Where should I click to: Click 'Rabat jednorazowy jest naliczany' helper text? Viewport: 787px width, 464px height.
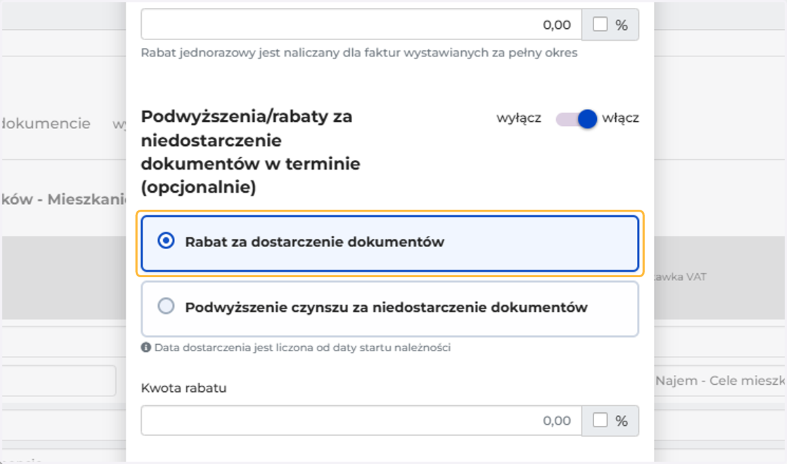359,52
